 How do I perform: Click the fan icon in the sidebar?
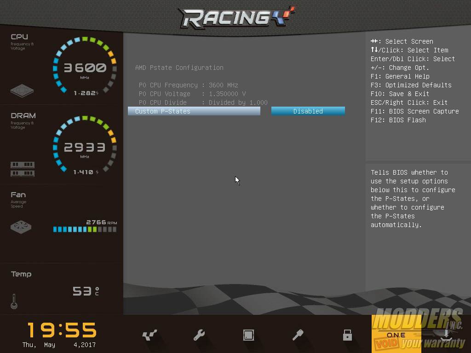tap(21, 227)
